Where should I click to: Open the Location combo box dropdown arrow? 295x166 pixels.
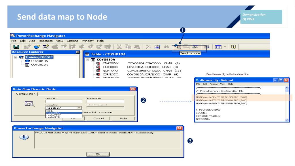click(79, 108)
